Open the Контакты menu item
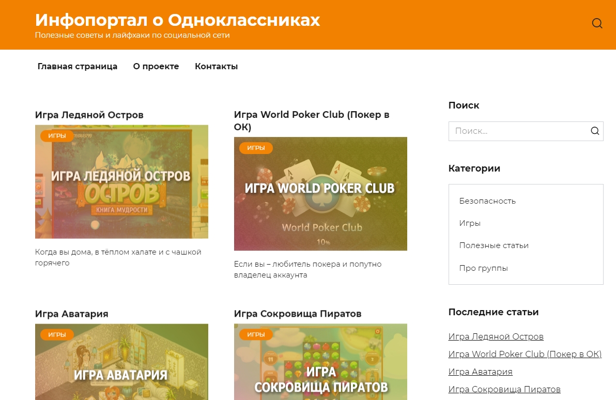Viewport: 616px width, 400px height. click(x=217, y=66)
